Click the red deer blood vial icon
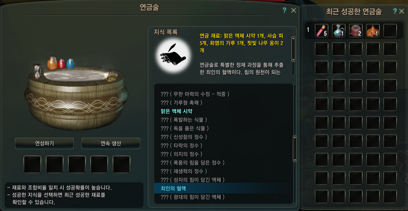Screen dimensions: 408x211 tap(321, 30)
